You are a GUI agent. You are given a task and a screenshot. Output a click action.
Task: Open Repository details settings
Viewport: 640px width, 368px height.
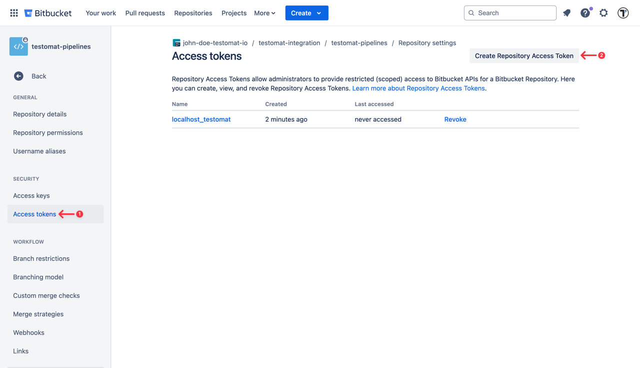click(39, 114)
